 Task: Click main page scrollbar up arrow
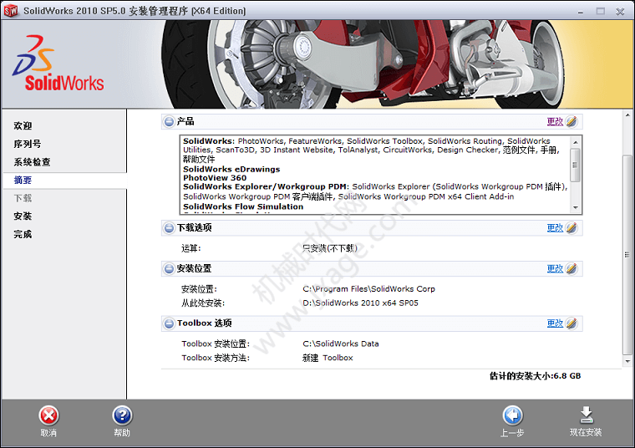pyautogui.click(x=627, y=115)
